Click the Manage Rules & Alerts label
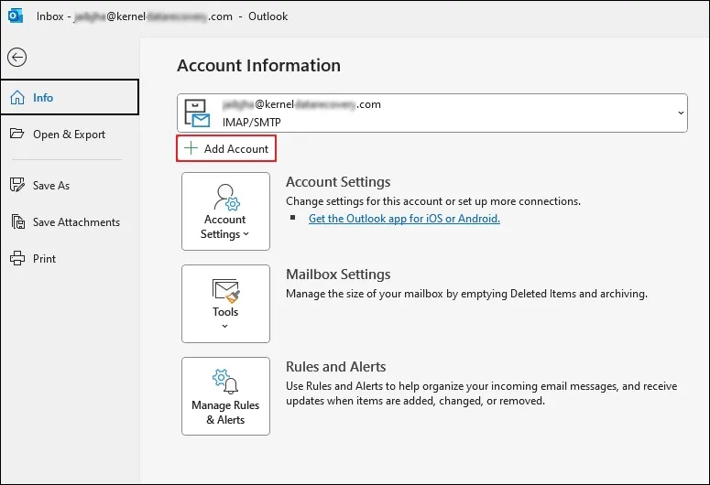 (225, 413)
